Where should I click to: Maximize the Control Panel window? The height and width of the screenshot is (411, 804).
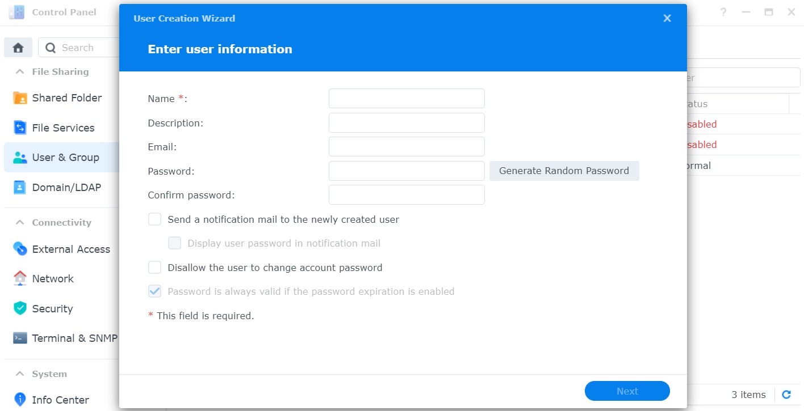pyautogui.click(x=769, y=12)
